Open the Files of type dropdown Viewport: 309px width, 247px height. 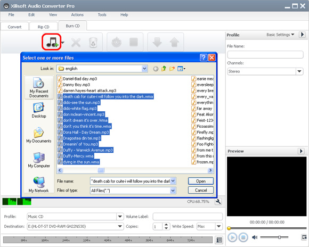pos(173,191)
